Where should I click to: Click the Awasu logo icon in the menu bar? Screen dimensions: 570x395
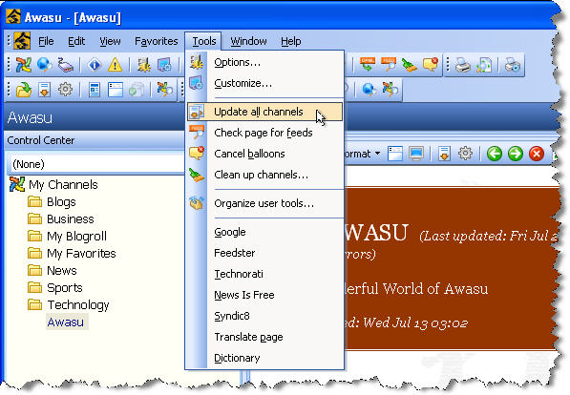[22, 41]
